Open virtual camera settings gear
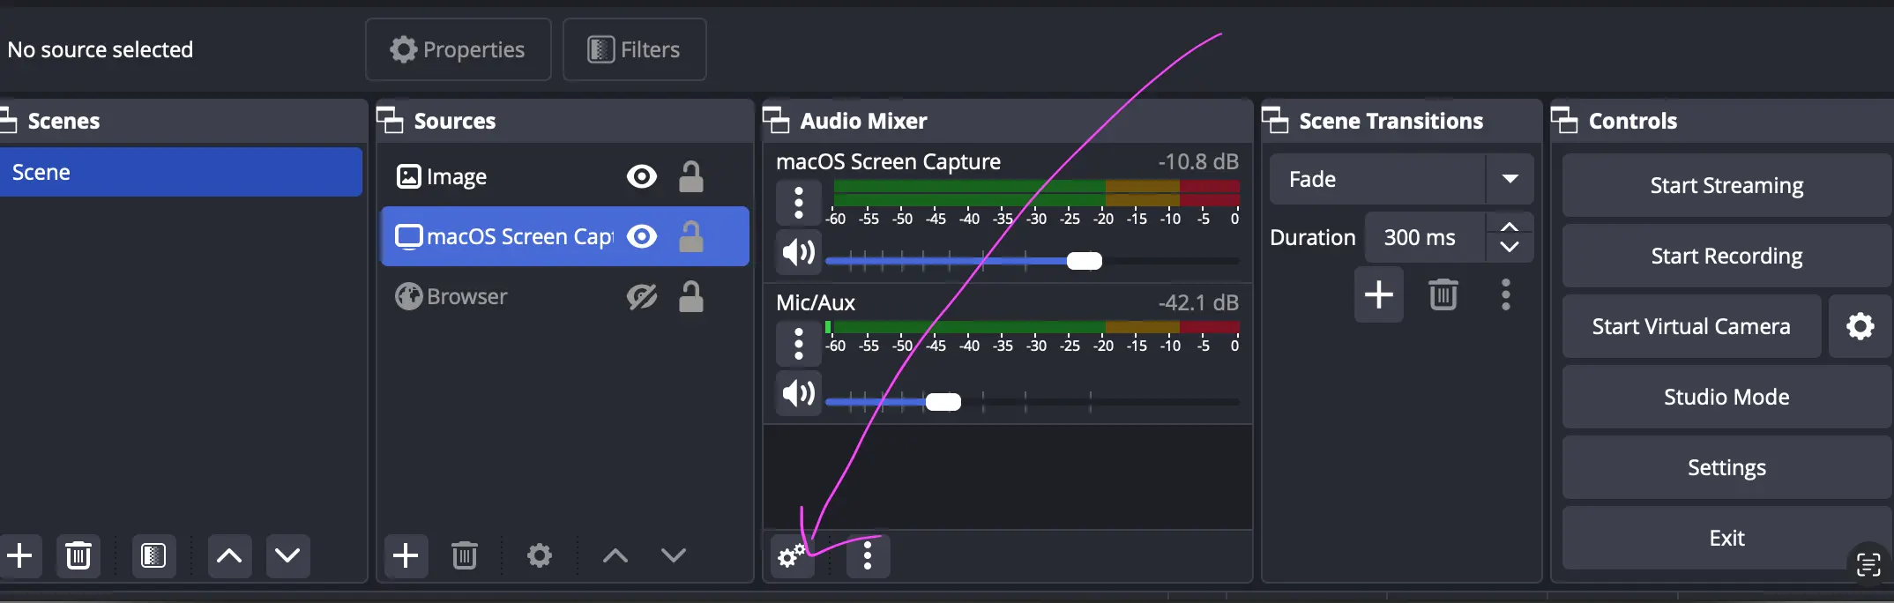Image resolution: width=1894 pixels, height=603 pixels. pyautogui.click(x=1860, y=326)
